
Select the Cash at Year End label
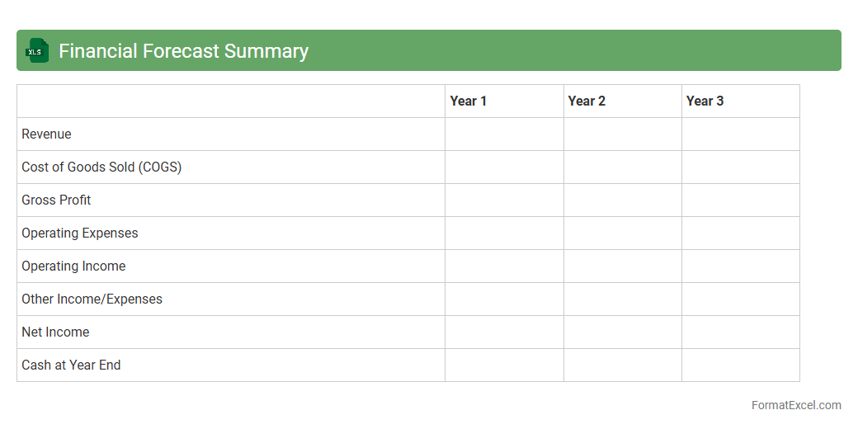point(71,365)
